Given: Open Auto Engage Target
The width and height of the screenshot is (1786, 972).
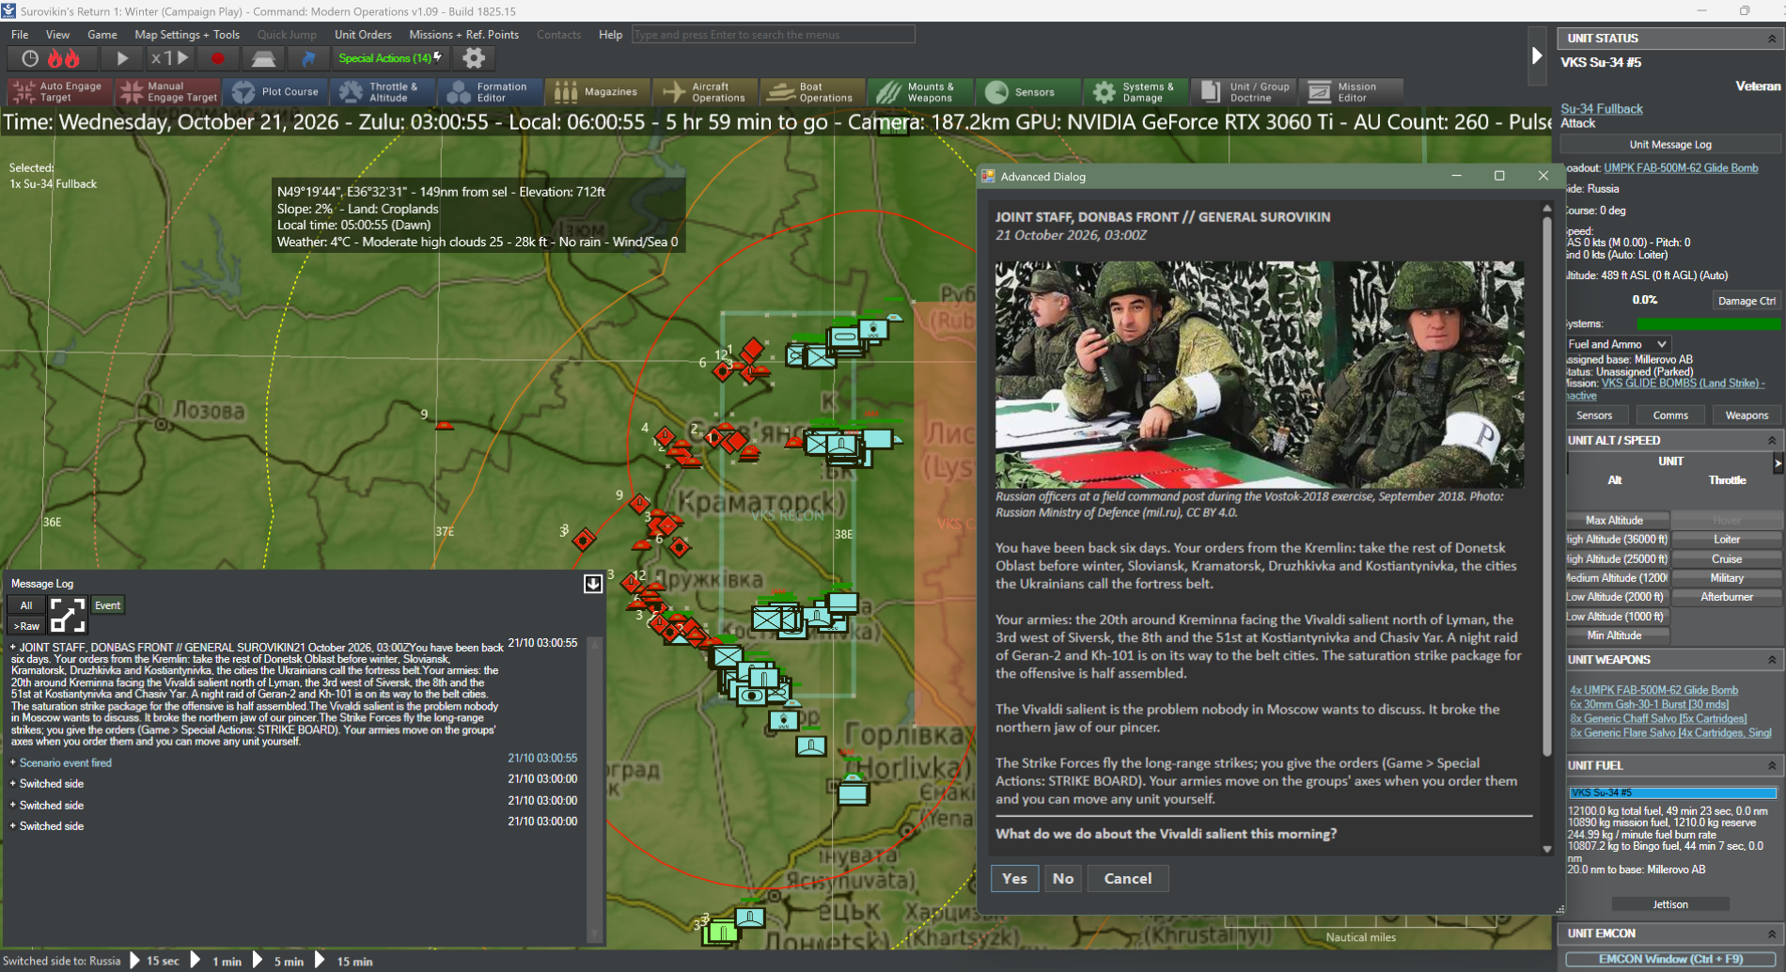Looking at the screenshot, I should point(59,92).
